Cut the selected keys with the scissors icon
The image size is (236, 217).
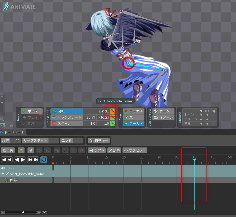(65, 150)
